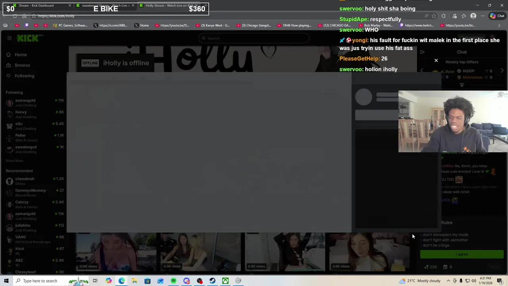Viewport: 508px width, 286px height.
Task: Open Copilot Chat button
Action: pos(497,16)
